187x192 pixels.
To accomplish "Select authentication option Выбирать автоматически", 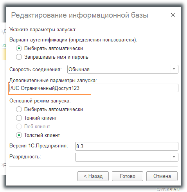I will (x=19, y=48).
